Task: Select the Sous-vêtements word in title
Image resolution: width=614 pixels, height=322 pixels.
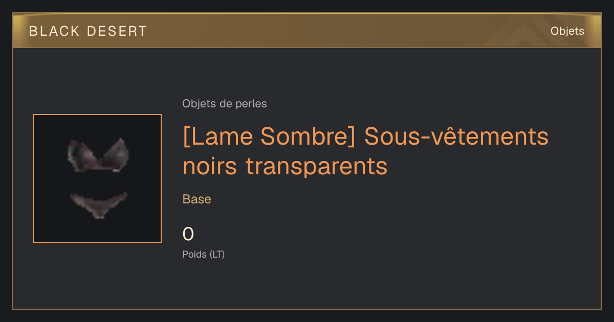Action: click(456, 137)
